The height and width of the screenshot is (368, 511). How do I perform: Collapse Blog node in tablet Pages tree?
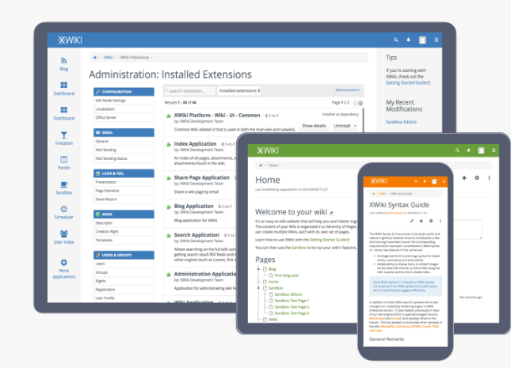(x=259, y=269)
